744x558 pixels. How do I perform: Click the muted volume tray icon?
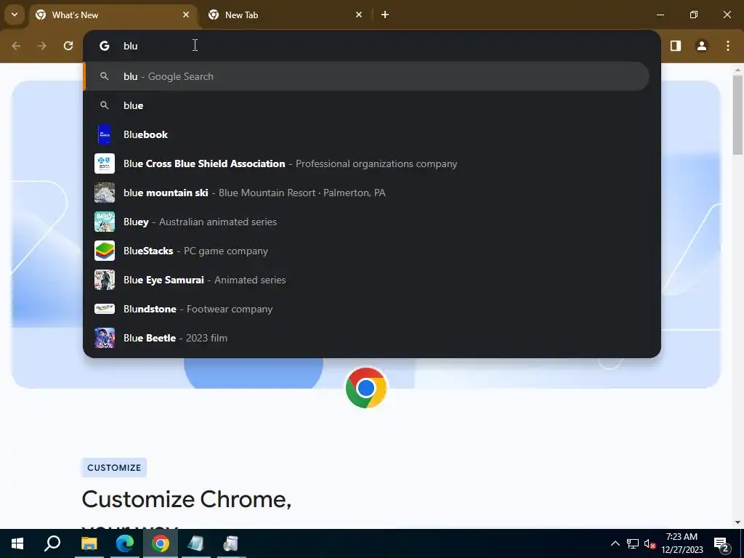click(650, 543)
